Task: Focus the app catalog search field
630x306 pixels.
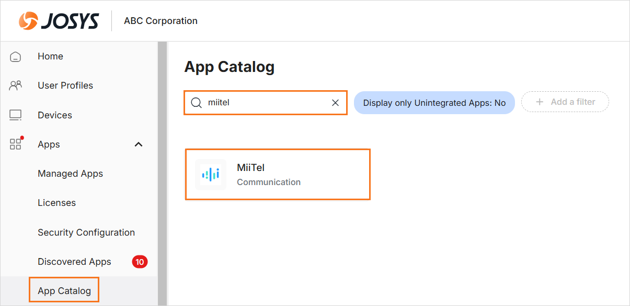Action: click(266, 103)
